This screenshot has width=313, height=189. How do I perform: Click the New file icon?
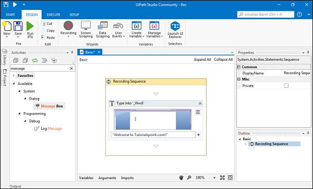coord(7,26)
